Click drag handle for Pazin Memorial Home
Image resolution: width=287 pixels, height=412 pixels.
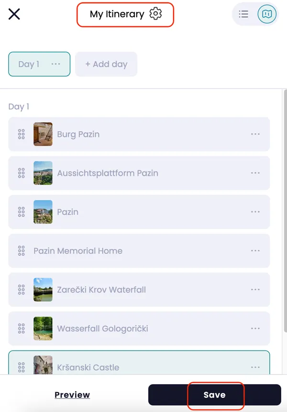click(x=21, y=251)
